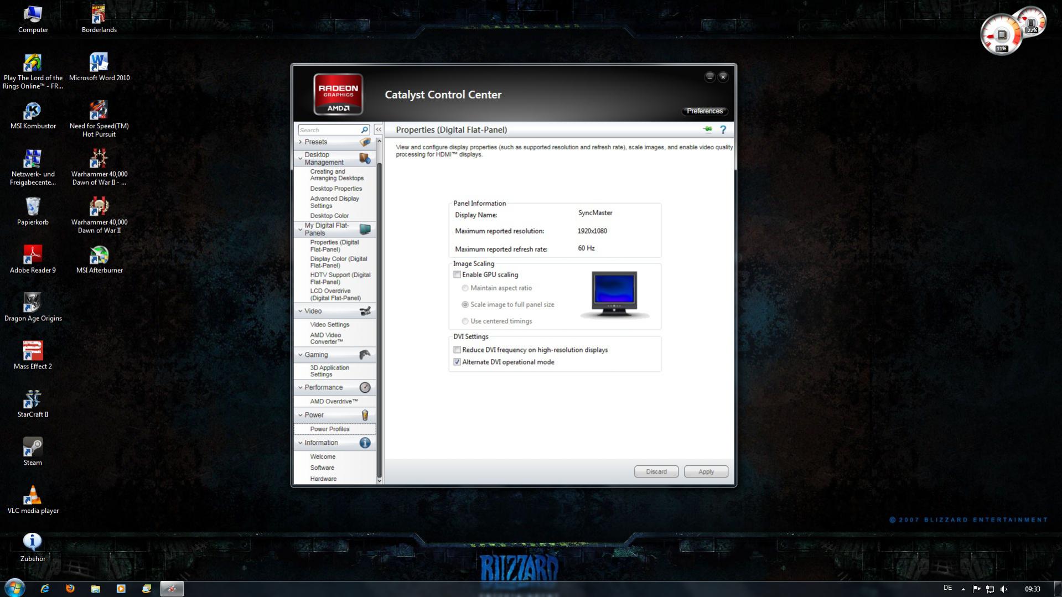Open the Preferences menu button
Screen dimensions: 1062x597
704,111
